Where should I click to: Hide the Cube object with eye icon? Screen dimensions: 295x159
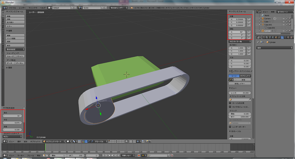(284, 22)
